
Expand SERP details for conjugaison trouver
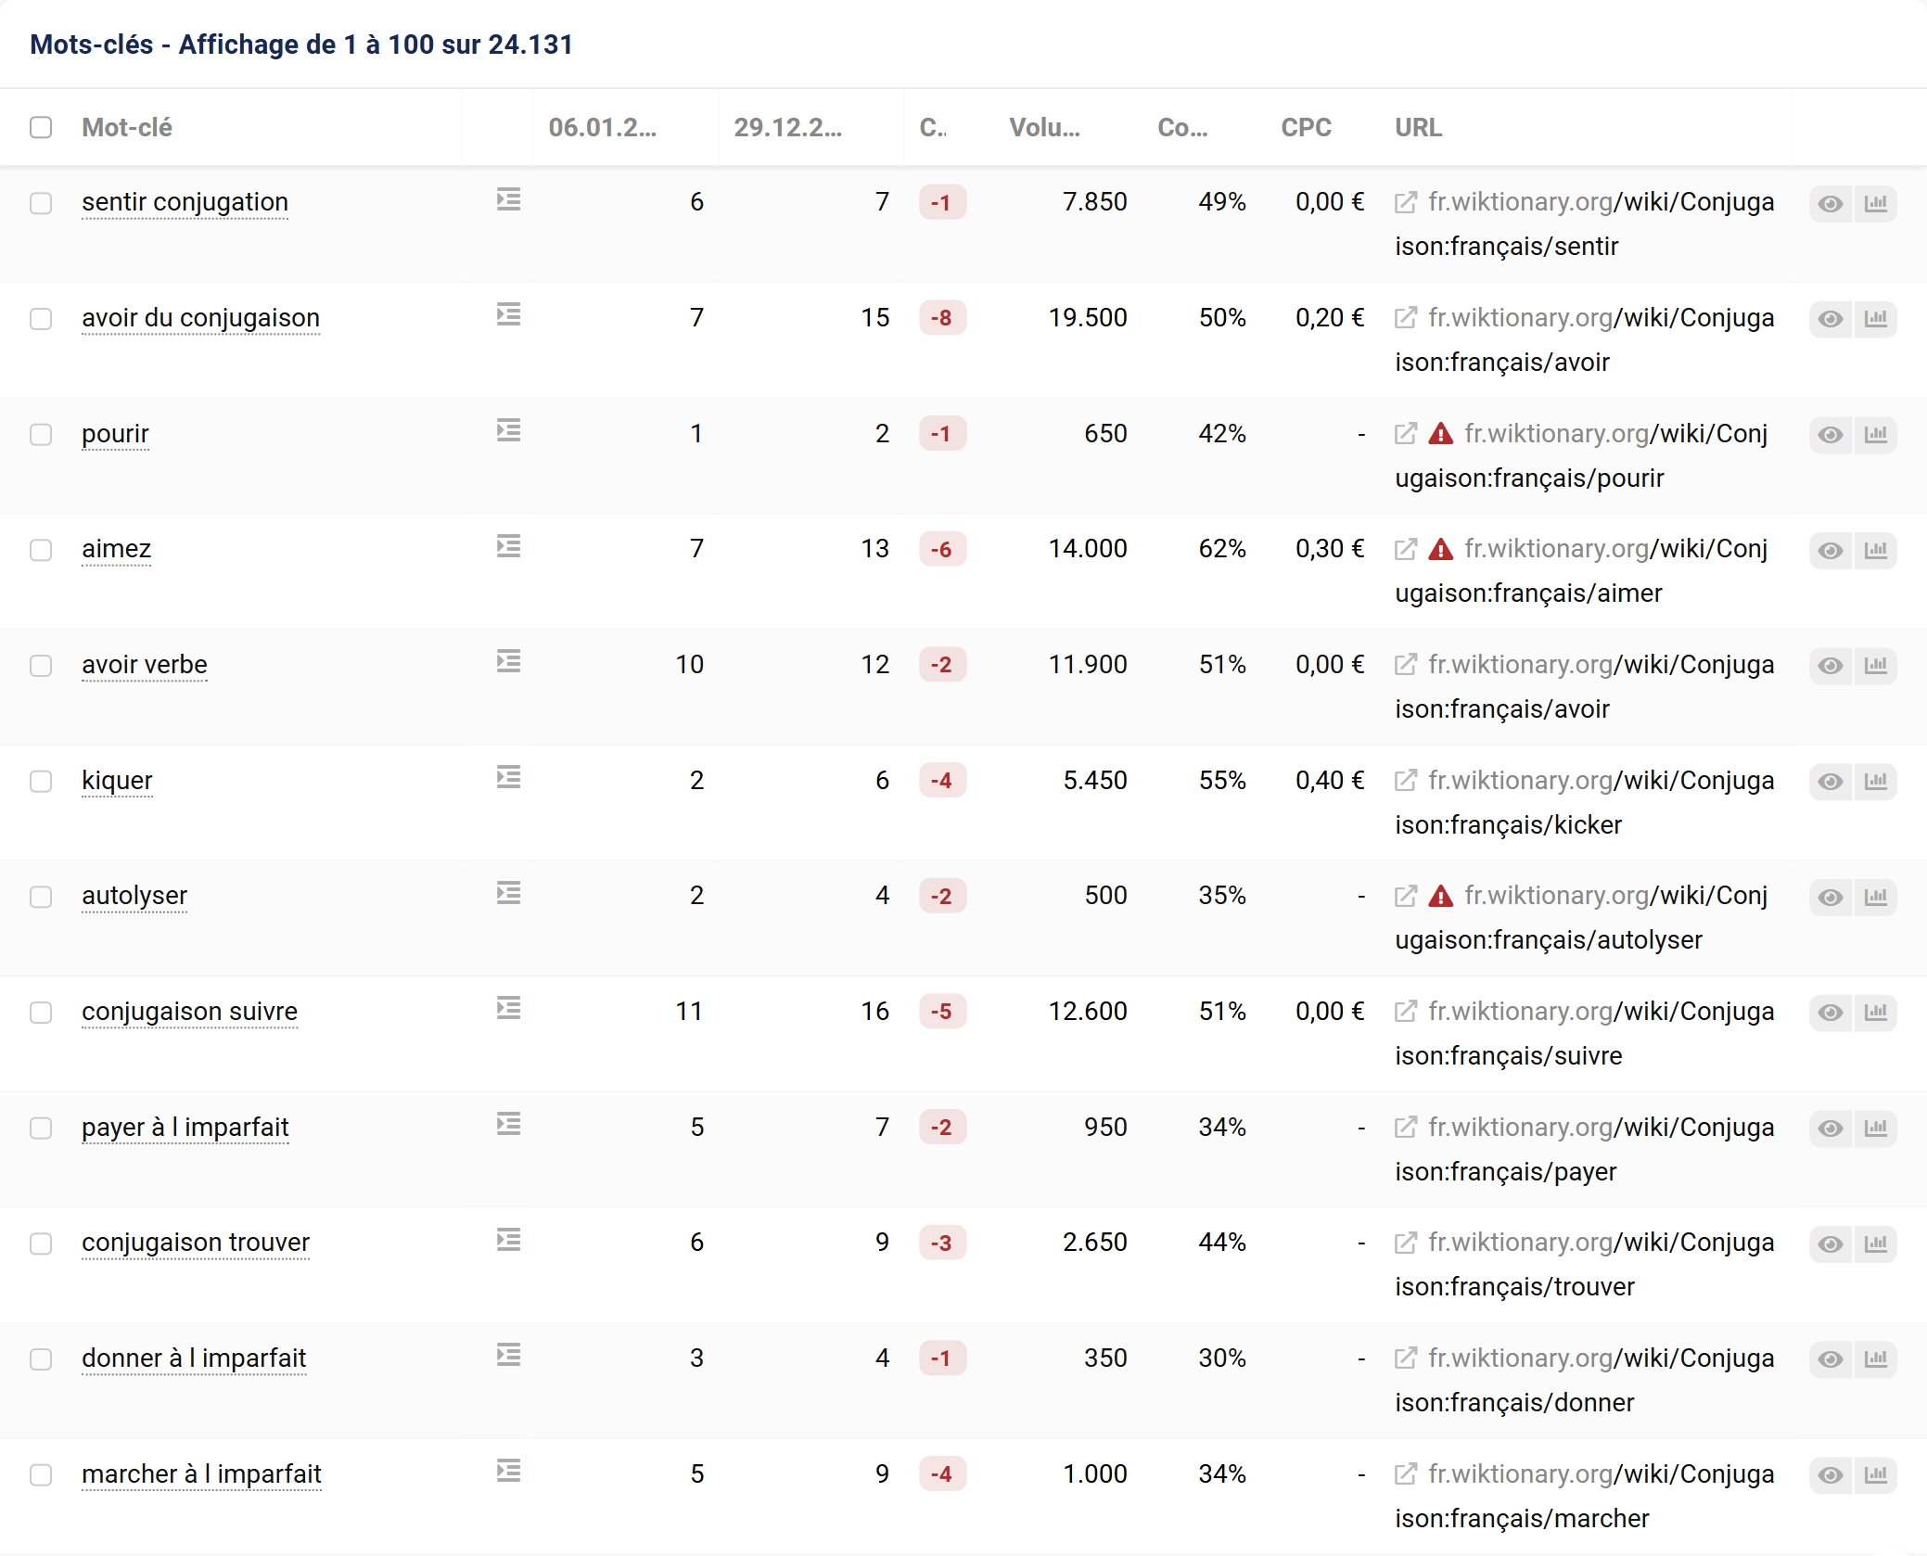point(507,1241)
